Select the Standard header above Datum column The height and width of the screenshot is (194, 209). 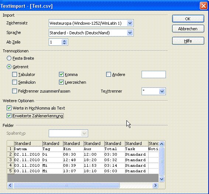(28, 143)
